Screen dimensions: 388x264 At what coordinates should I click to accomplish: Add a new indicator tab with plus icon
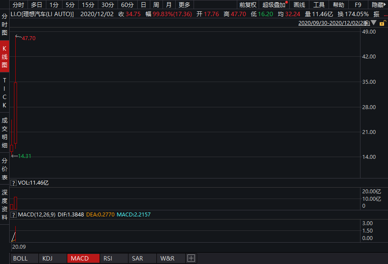(191, 258)
